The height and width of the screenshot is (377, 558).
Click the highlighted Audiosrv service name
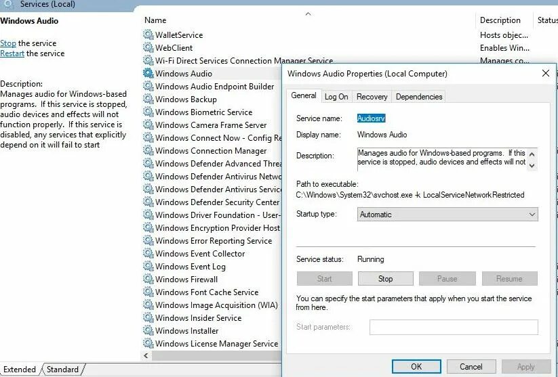click(x=371, y=118)
